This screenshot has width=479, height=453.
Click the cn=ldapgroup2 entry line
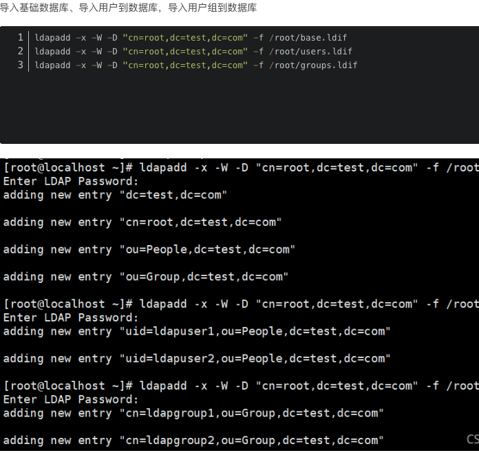pos(193,441)
